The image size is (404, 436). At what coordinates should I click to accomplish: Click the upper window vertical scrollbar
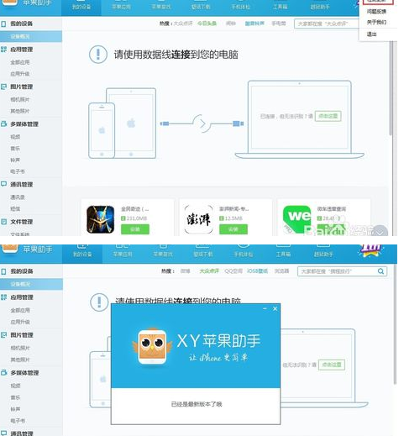pyautogui.click(x=391, y=89)
